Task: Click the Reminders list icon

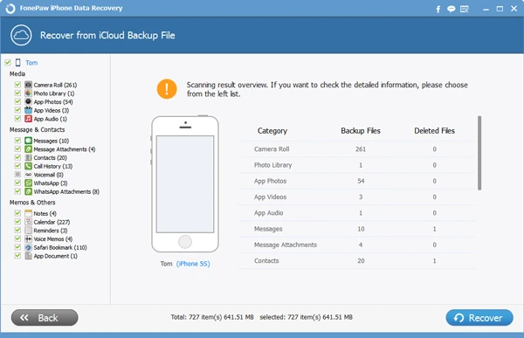Action: 29,231
